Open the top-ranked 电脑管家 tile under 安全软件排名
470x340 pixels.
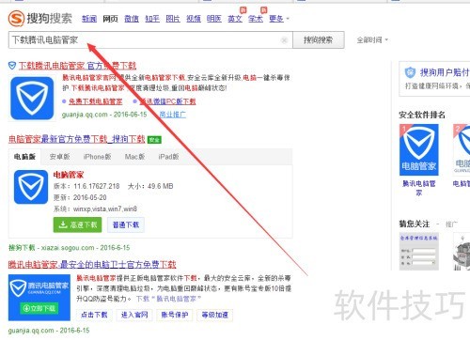419,149
